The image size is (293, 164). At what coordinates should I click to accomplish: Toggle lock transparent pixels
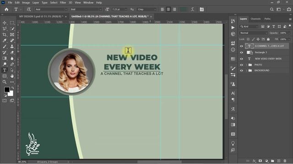coord(248,39)
